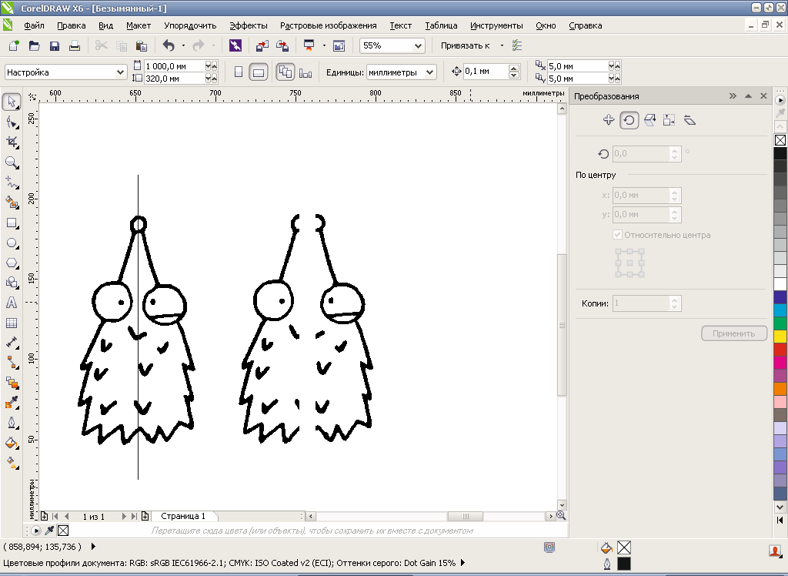788x576 pixels.
Task: Set page orientation to portrait
Action: 239,72
